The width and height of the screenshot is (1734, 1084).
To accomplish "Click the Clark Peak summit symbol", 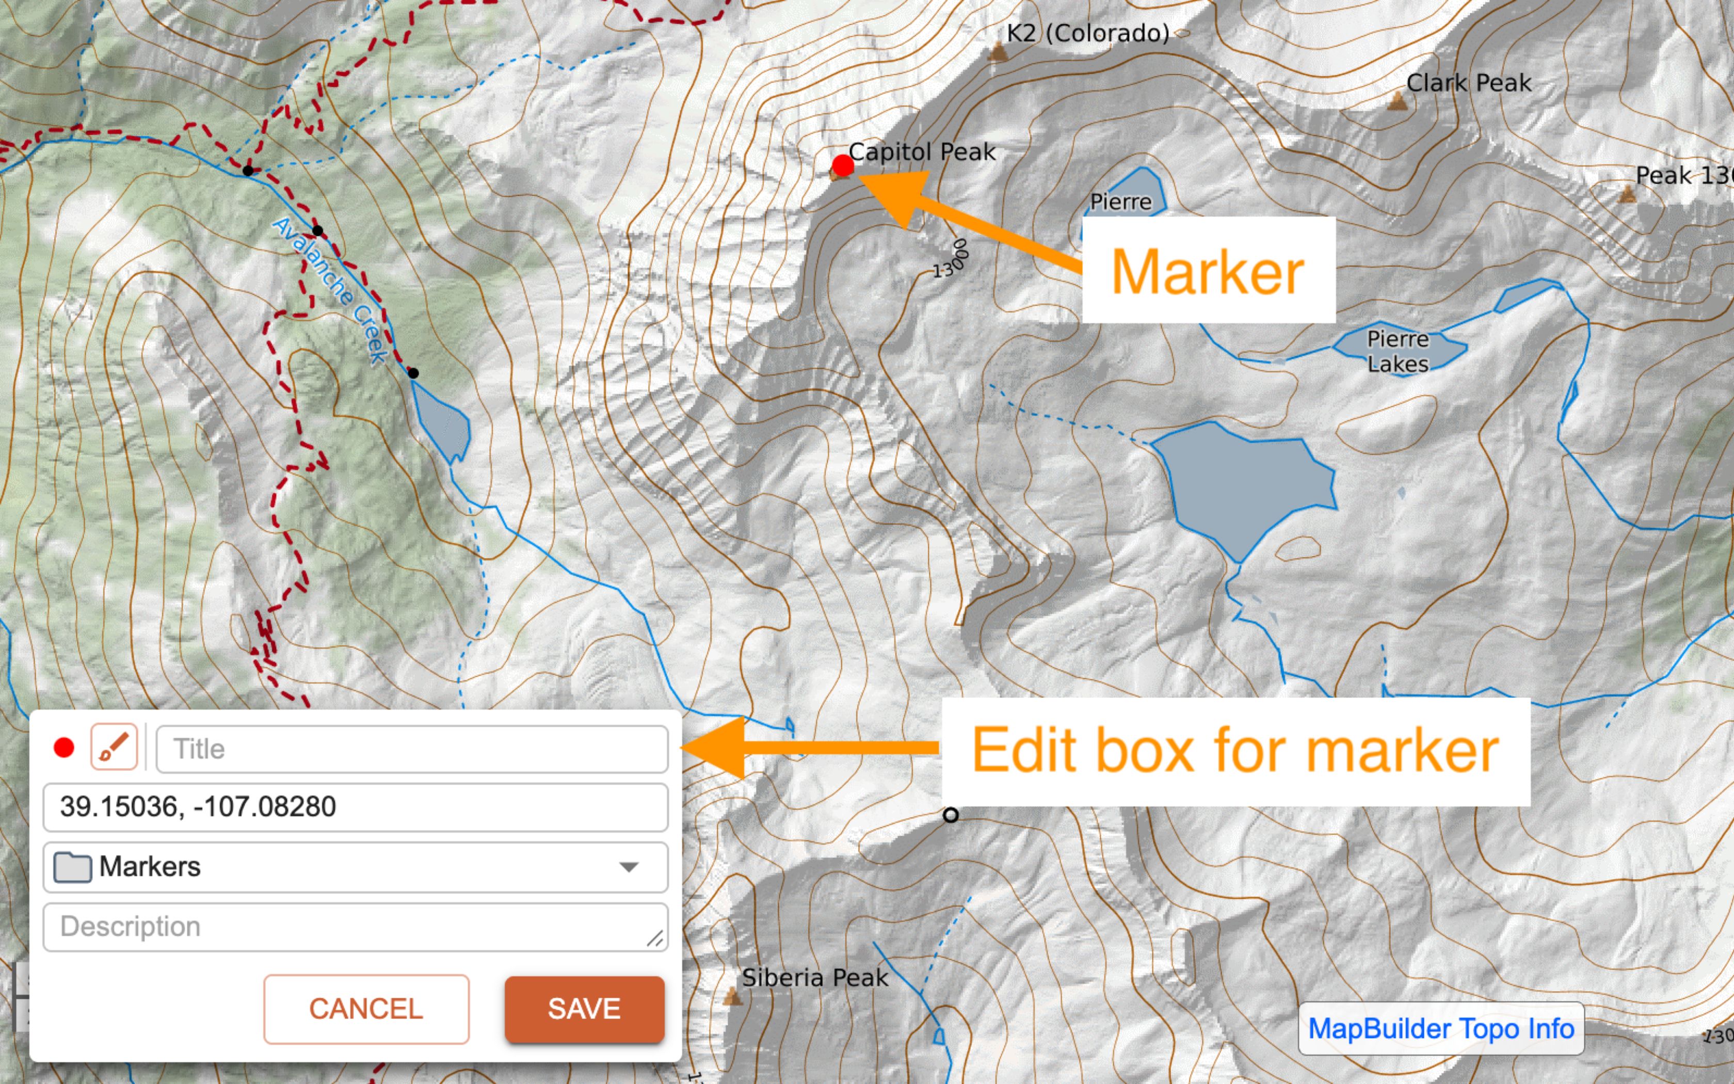I will (x=1396, y=101).
